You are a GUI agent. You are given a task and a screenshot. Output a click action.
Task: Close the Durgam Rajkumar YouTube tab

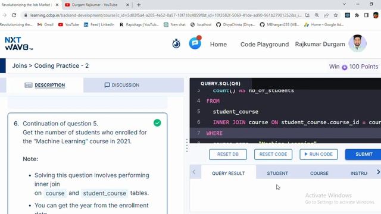pyautogui.click(x=127, y=5)
